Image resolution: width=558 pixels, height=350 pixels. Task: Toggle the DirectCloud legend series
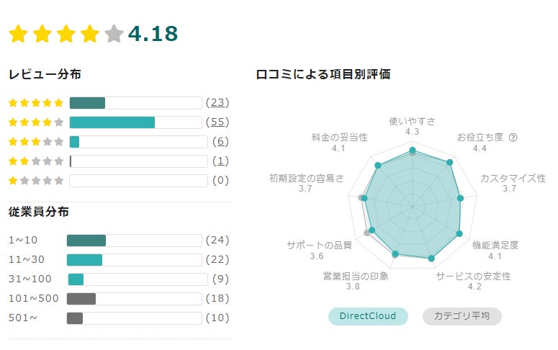pos(368,316)
